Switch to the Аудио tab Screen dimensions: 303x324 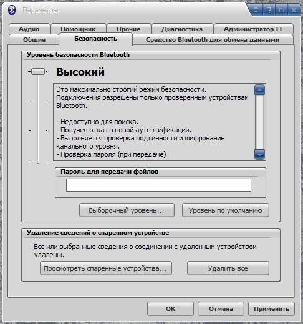pyautogui.click(x=29, y=29)
